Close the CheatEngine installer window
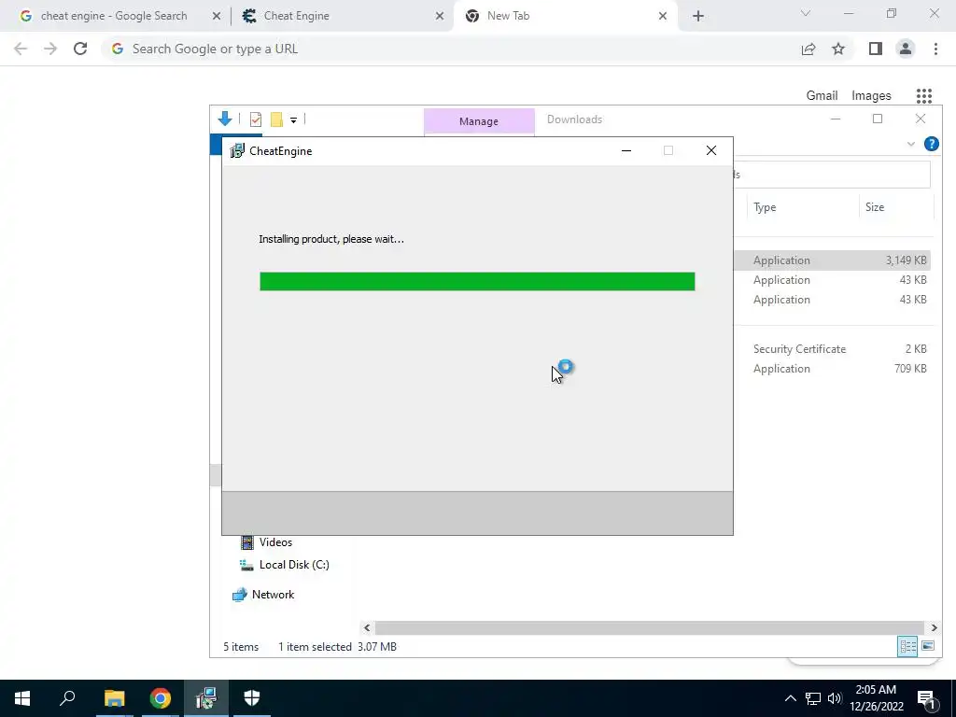The image size is (956, 717). pyautogui.click(x=710, y=150)
